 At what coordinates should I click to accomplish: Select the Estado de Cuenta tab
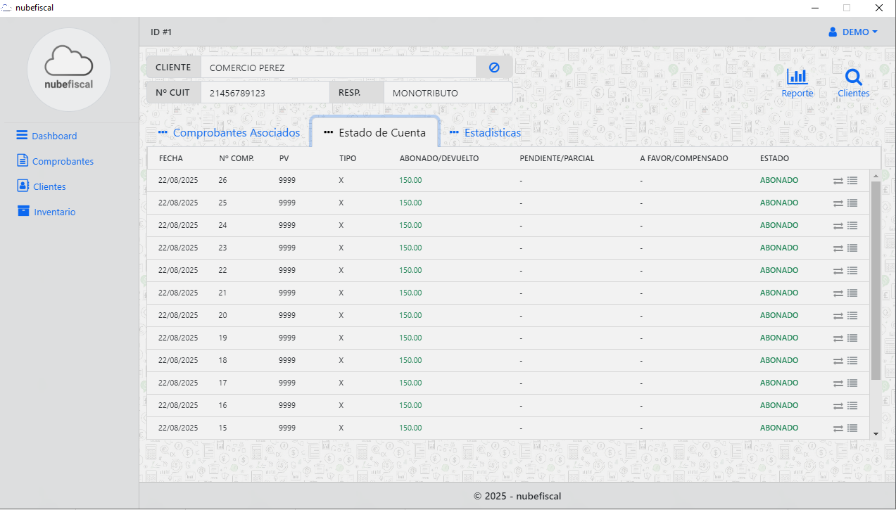[375, 133]
